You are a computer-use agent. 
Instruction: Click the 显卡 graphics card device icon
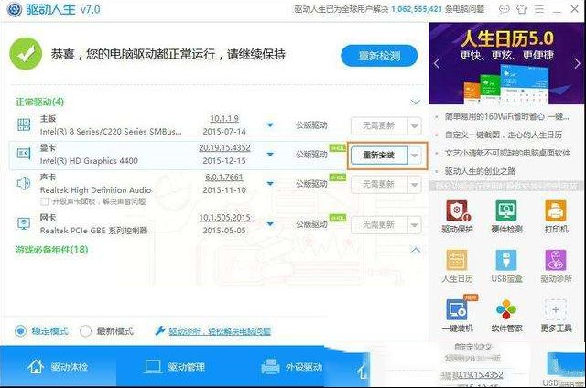[24, 154]
